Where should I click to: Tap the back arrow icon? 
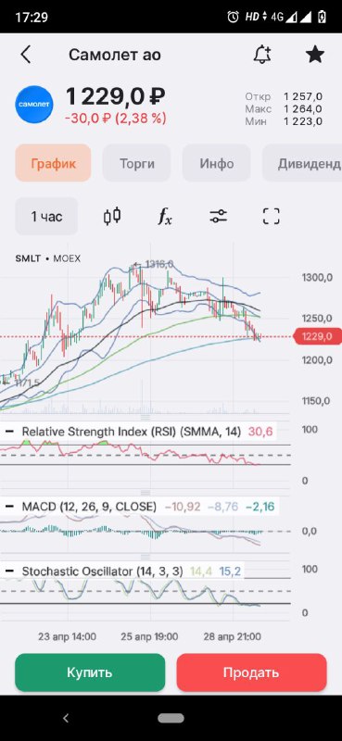pos(26,55)
